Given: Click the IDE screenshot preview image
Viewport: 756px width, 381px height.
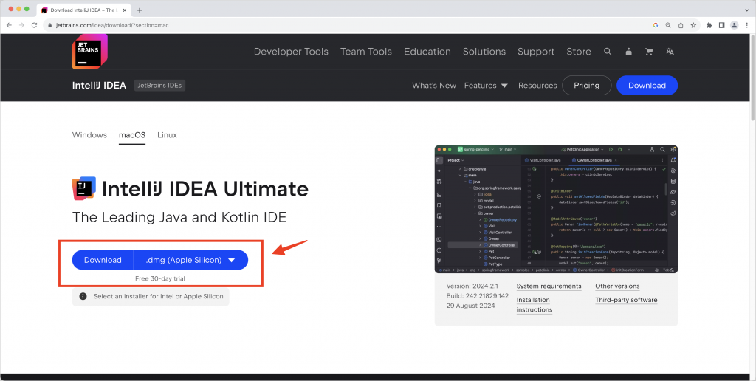Looking at the screenshot, I should tap(556, 209).
